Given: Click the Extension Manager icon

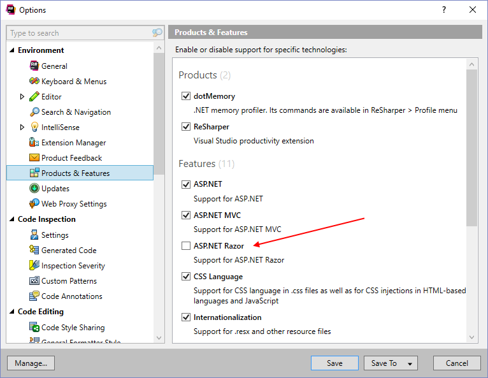Looking at the screenshot, I should (x=35, y=142).
